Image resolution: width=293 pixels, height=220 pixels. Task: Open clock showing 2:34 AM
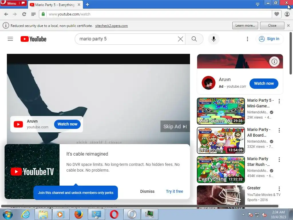point(278,214)
